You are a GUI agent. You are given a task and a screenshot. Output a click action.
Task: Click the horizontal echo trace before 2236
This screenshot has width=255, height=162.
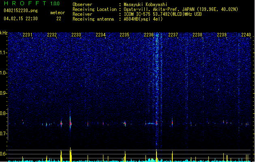[x=151, y=124]
